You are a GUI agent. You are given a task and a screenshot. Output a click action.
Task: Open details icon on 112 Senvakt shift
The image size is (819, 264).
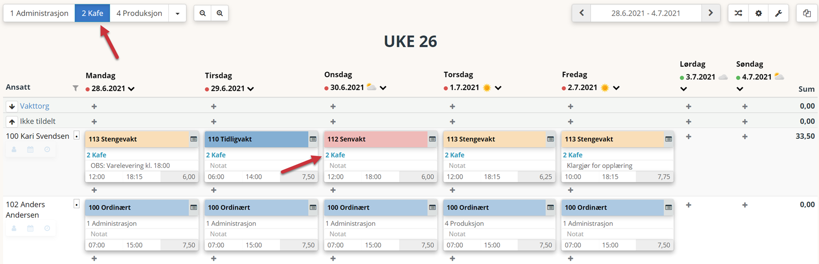point(432,139)
